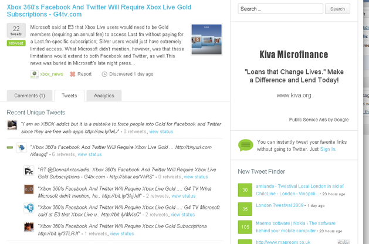369x244 pixels.
Task: Open the Xbox 360 Facebook and Twitter article title
Action: click(99, 11)
